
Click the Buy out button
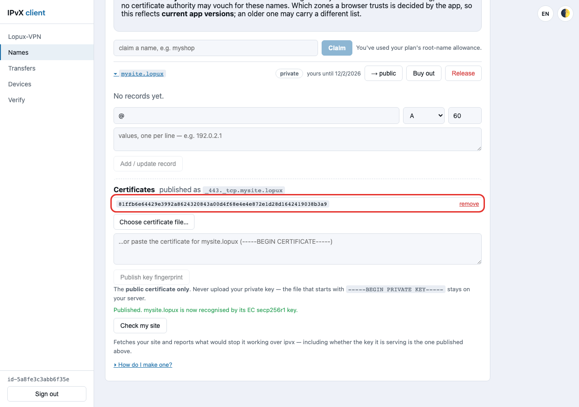point(424,73)
